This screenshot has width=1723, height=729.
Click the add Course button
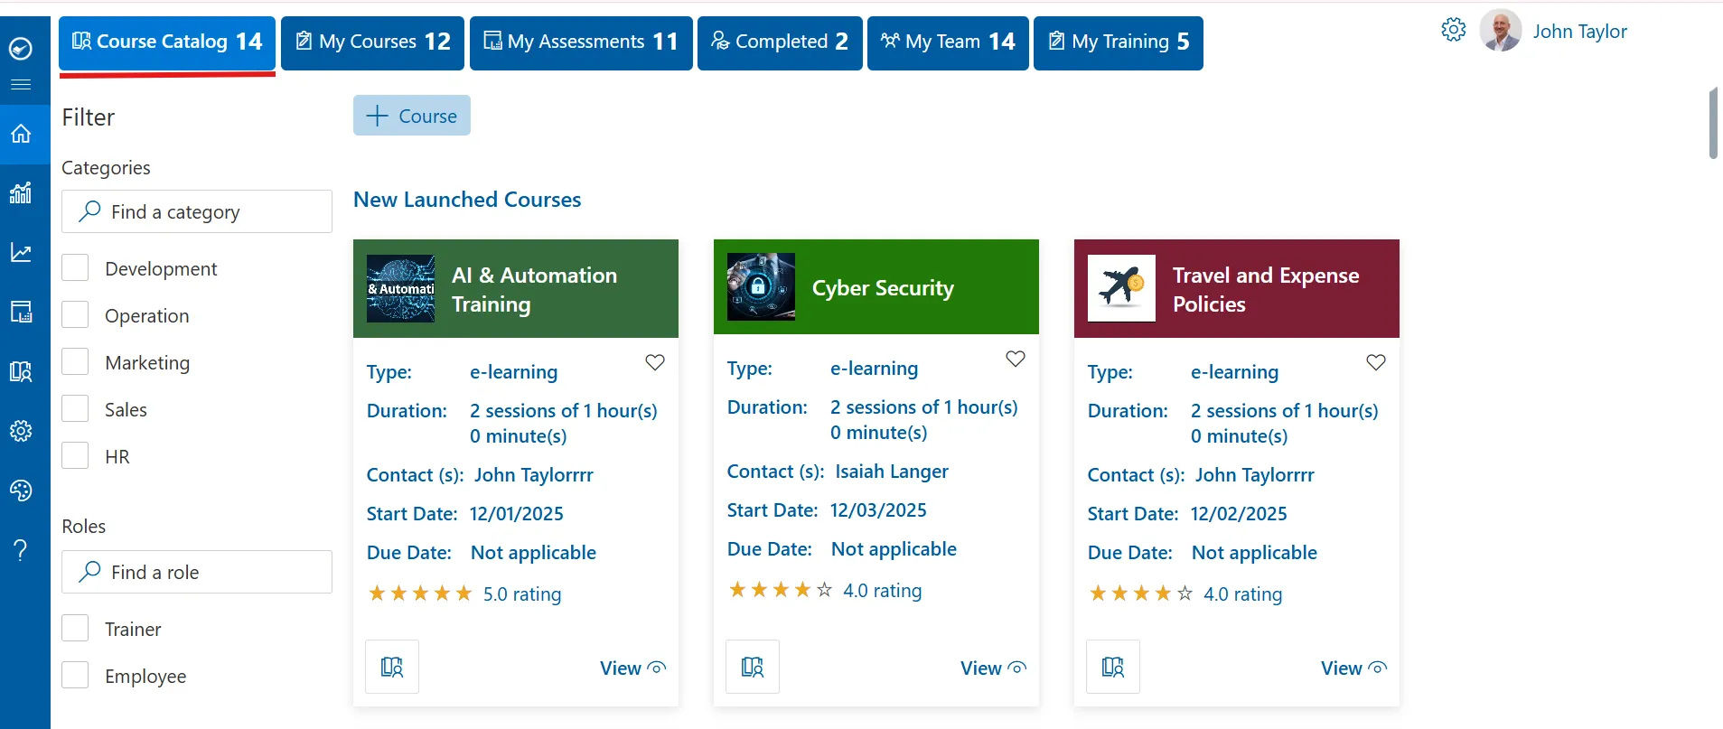(412, 116)
